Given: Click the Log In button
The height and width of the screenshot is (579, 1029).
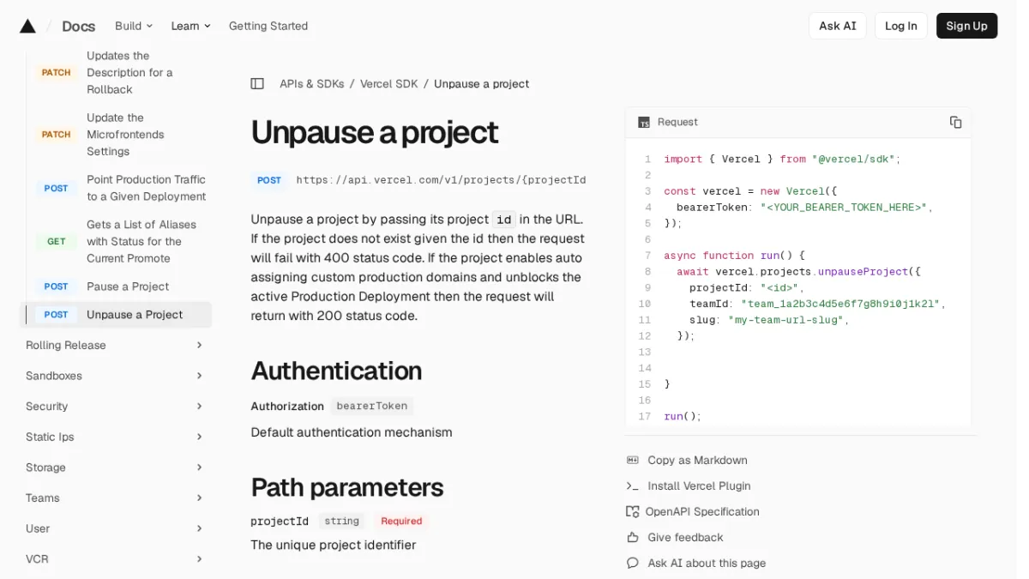Looking at the screenshot, I should point(900,26).
